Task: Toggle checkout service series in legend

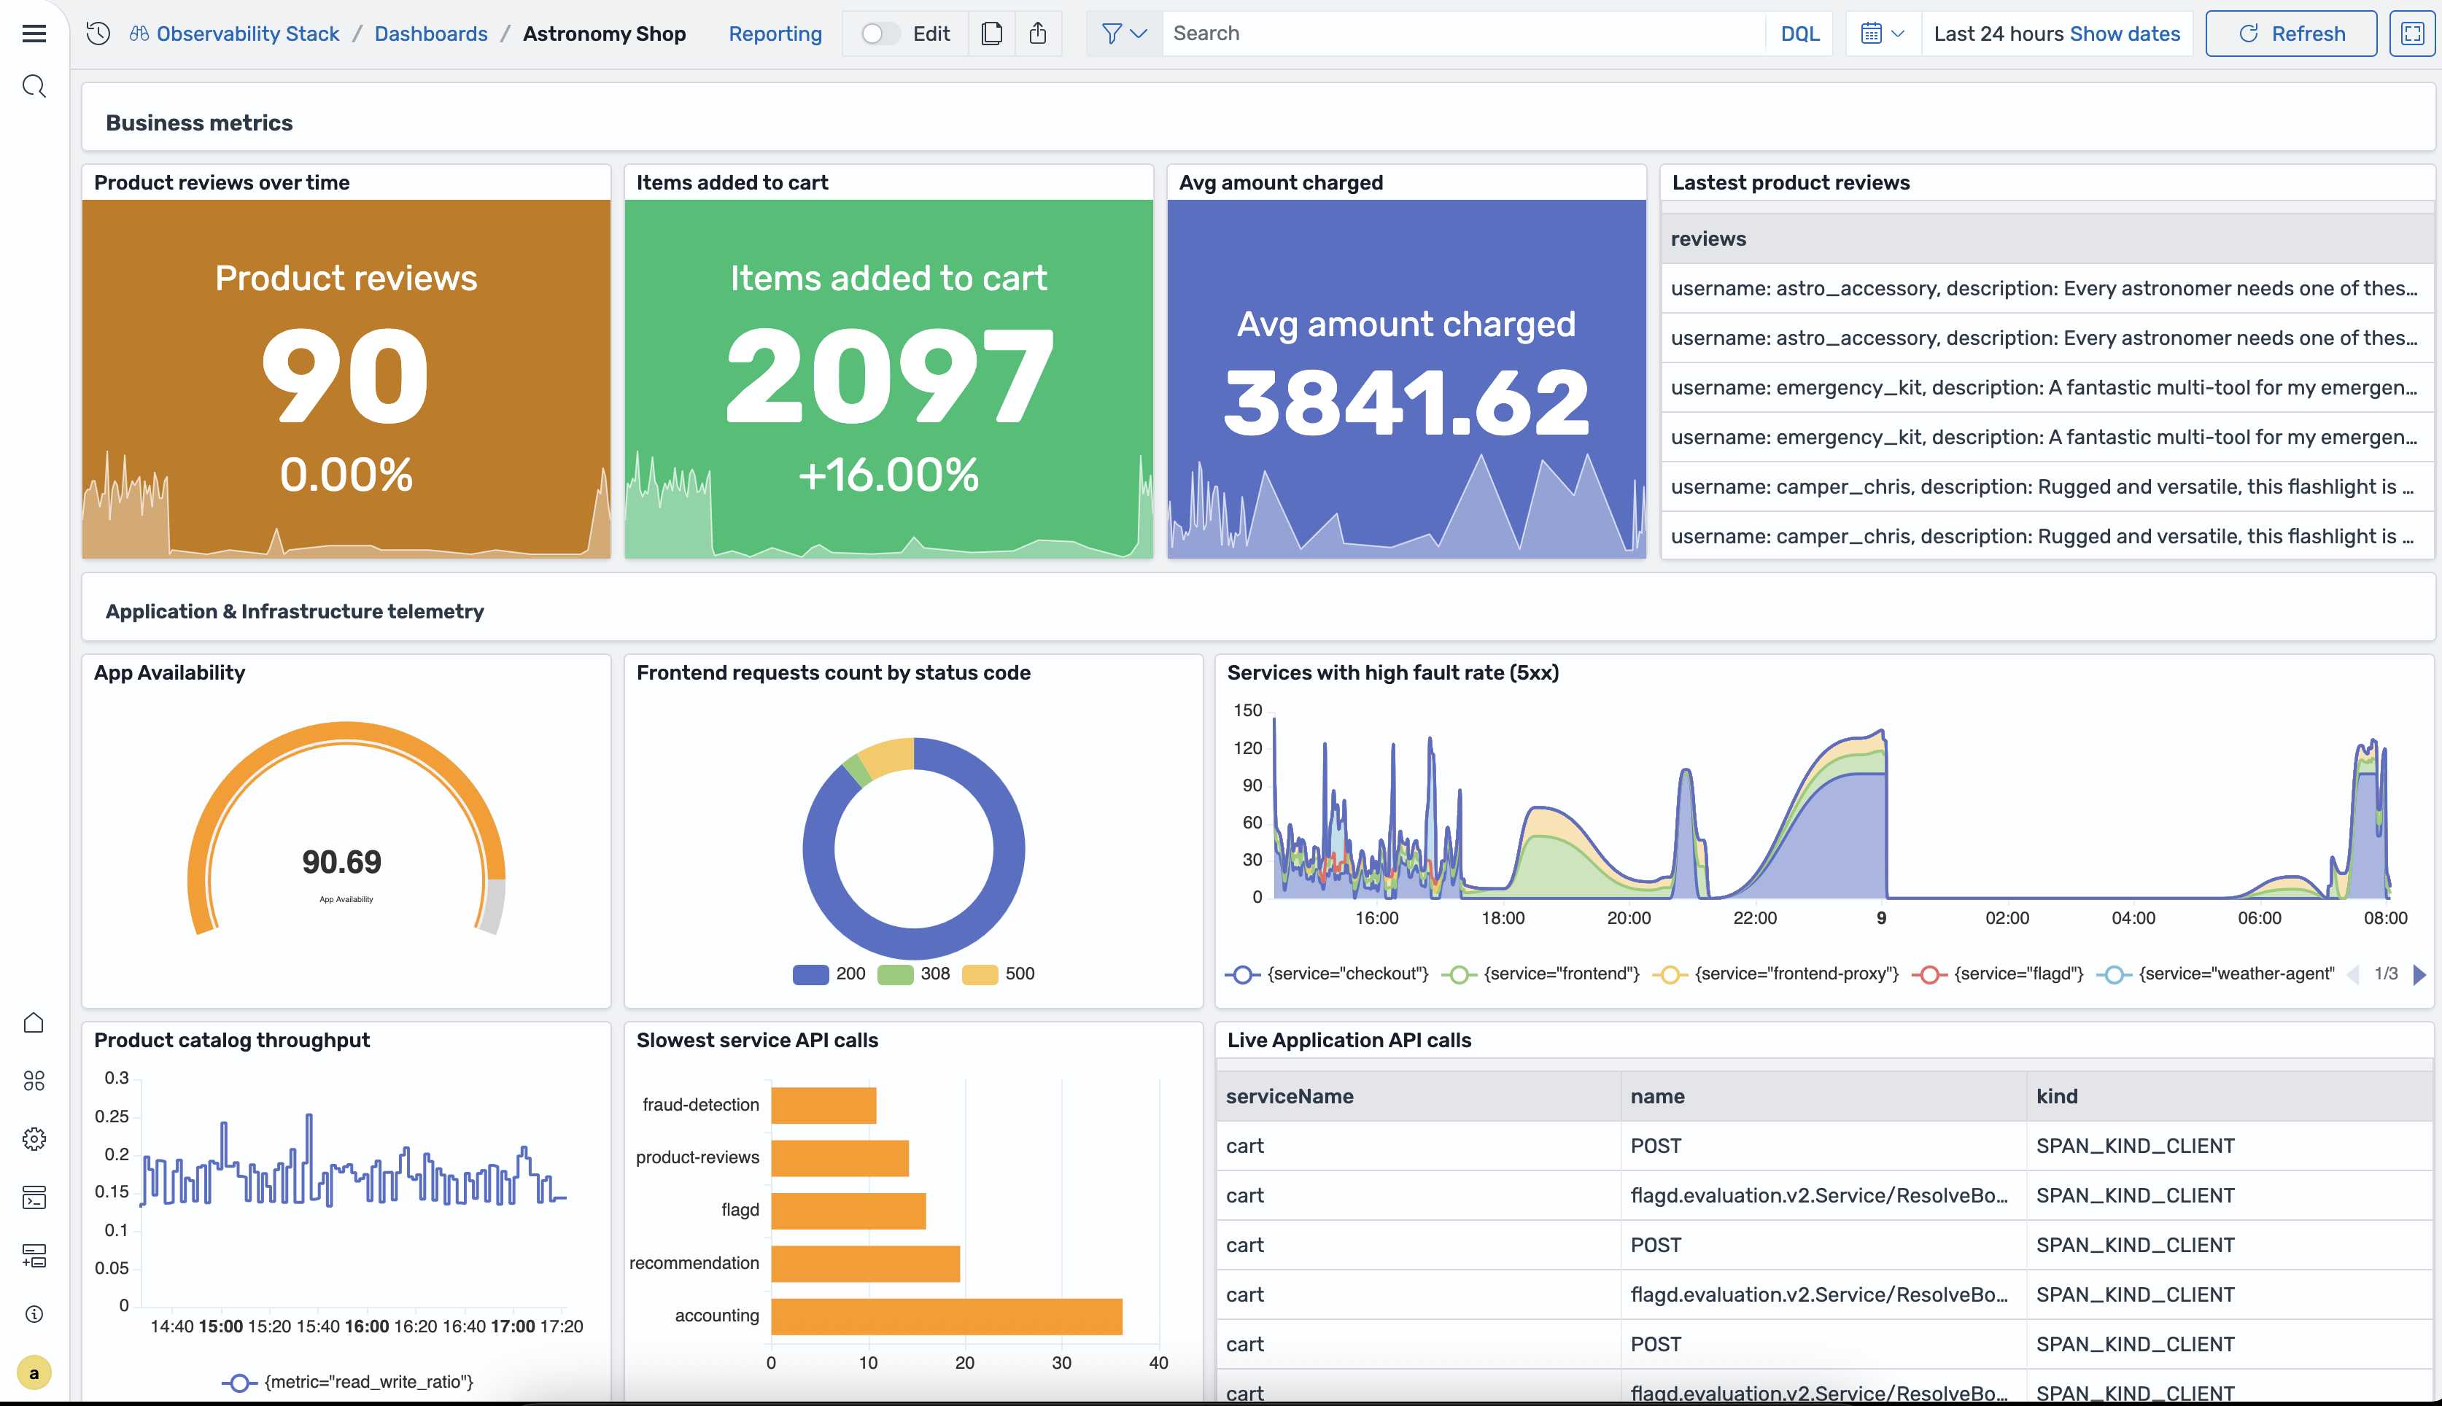Action: pos(1327,974)
